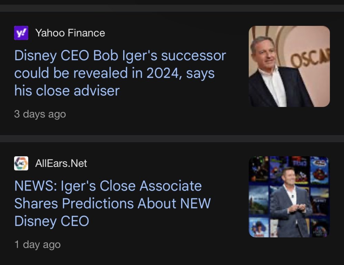344x265 pixels.
Task: Open the line "NEWS: Iger's Close Associate"
Action: click(x=108, y=186)
